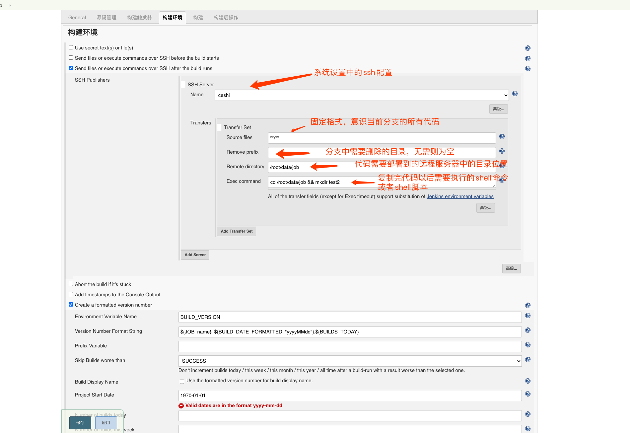Open help icon for Remove prefix field
630x433 pixels.
(x=502, y=151)
